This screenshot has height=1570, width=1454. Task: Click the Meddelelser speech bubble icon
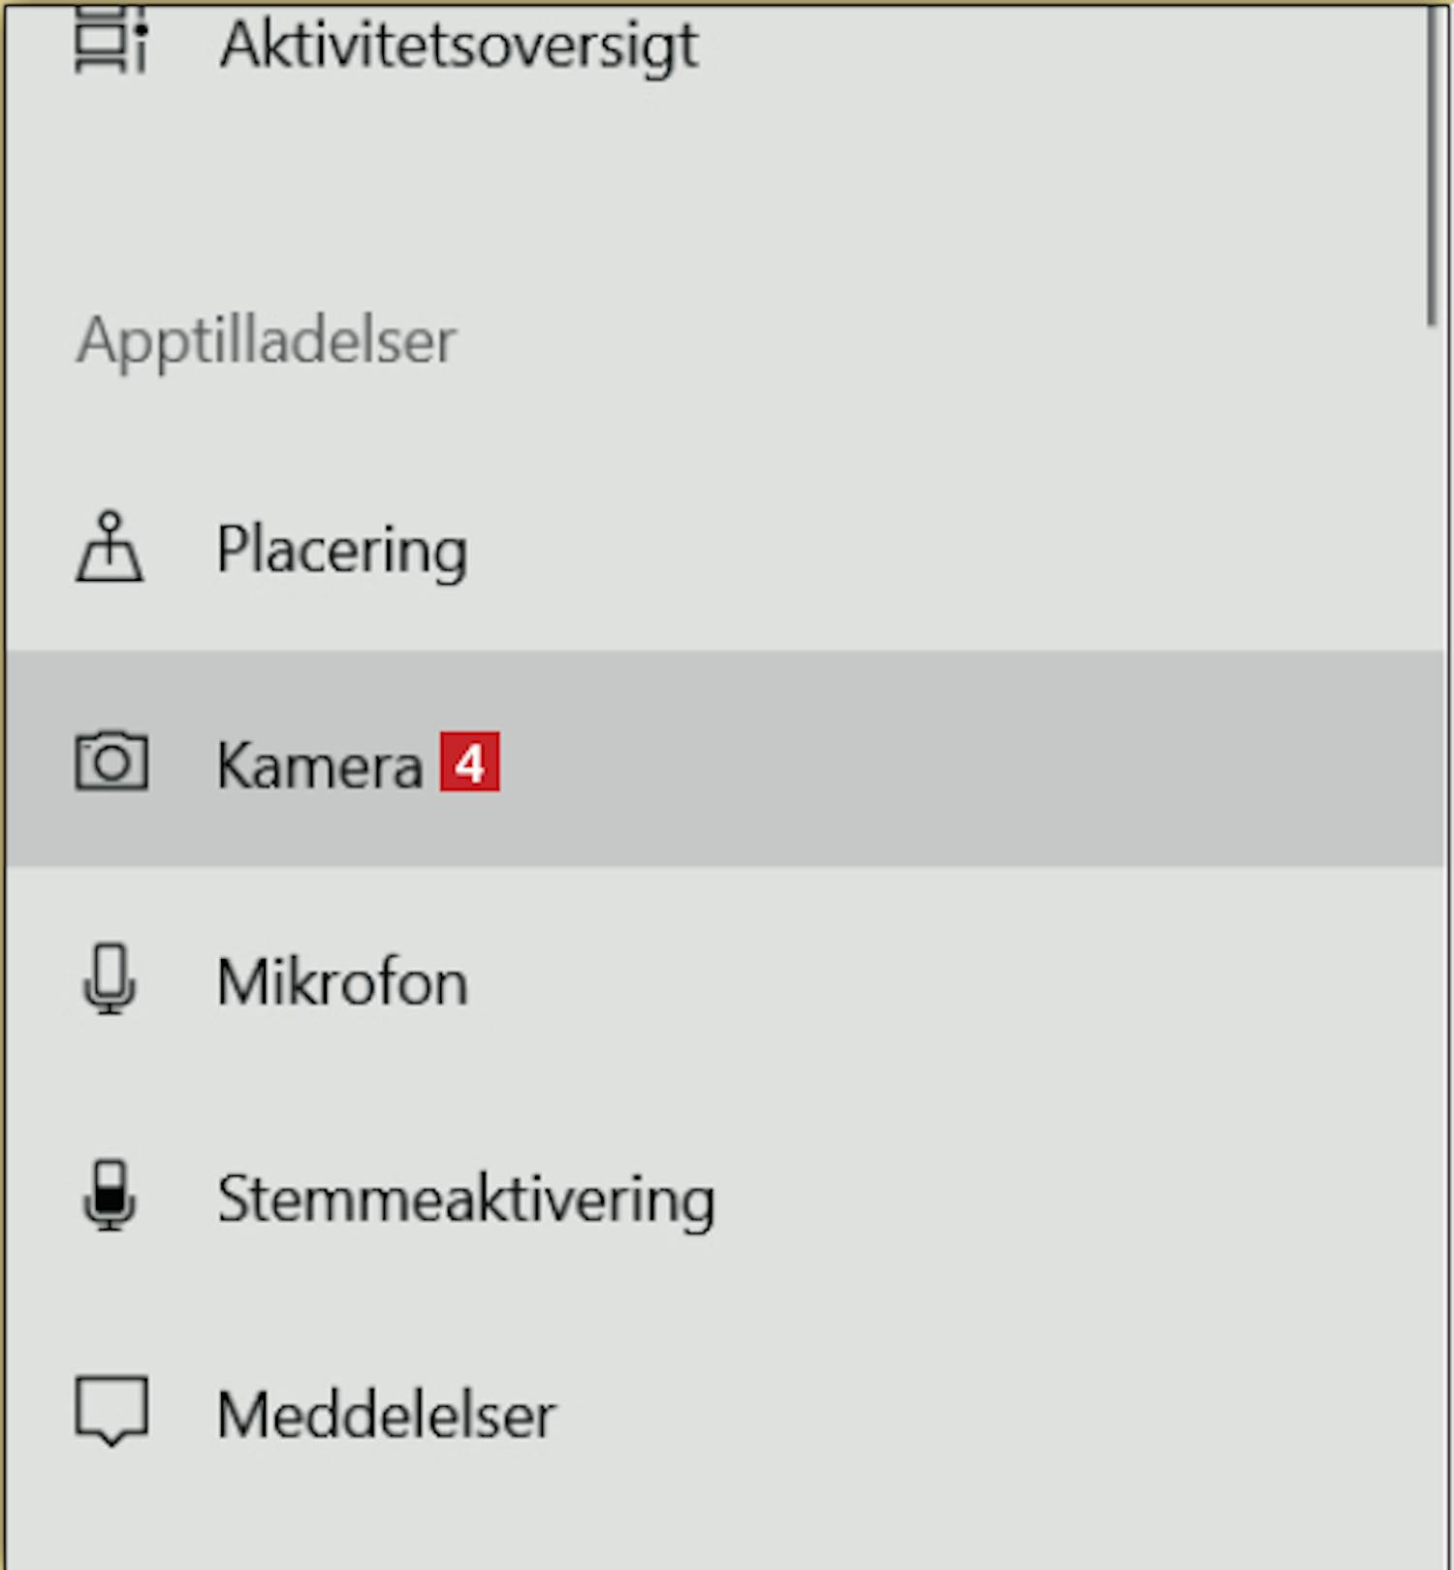click(111, 1412)
